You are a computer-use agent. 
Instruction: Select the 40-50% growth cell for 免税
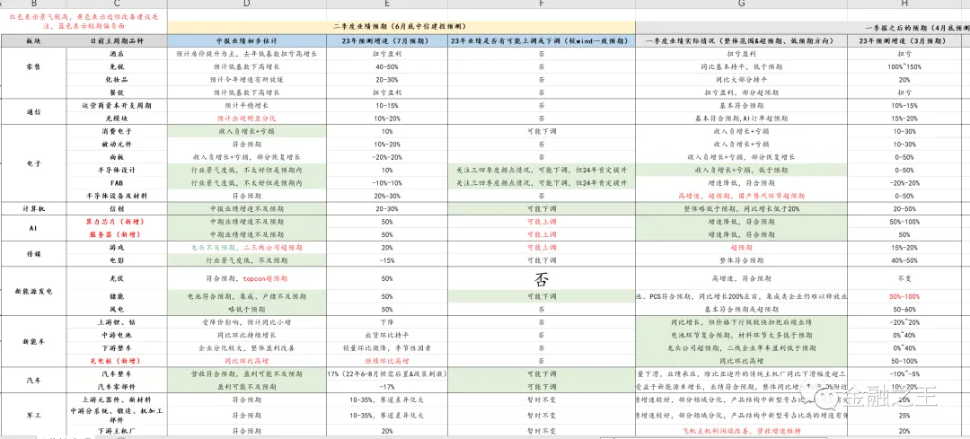click(387, 66)
